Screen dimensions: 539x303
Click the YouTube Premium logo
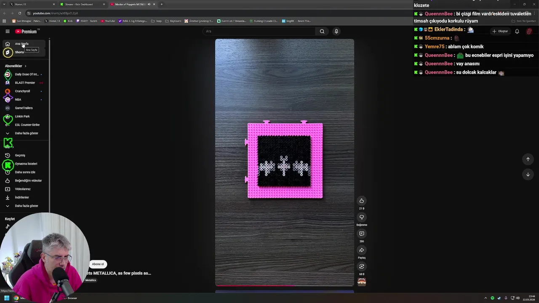click(x=26, y=32)
